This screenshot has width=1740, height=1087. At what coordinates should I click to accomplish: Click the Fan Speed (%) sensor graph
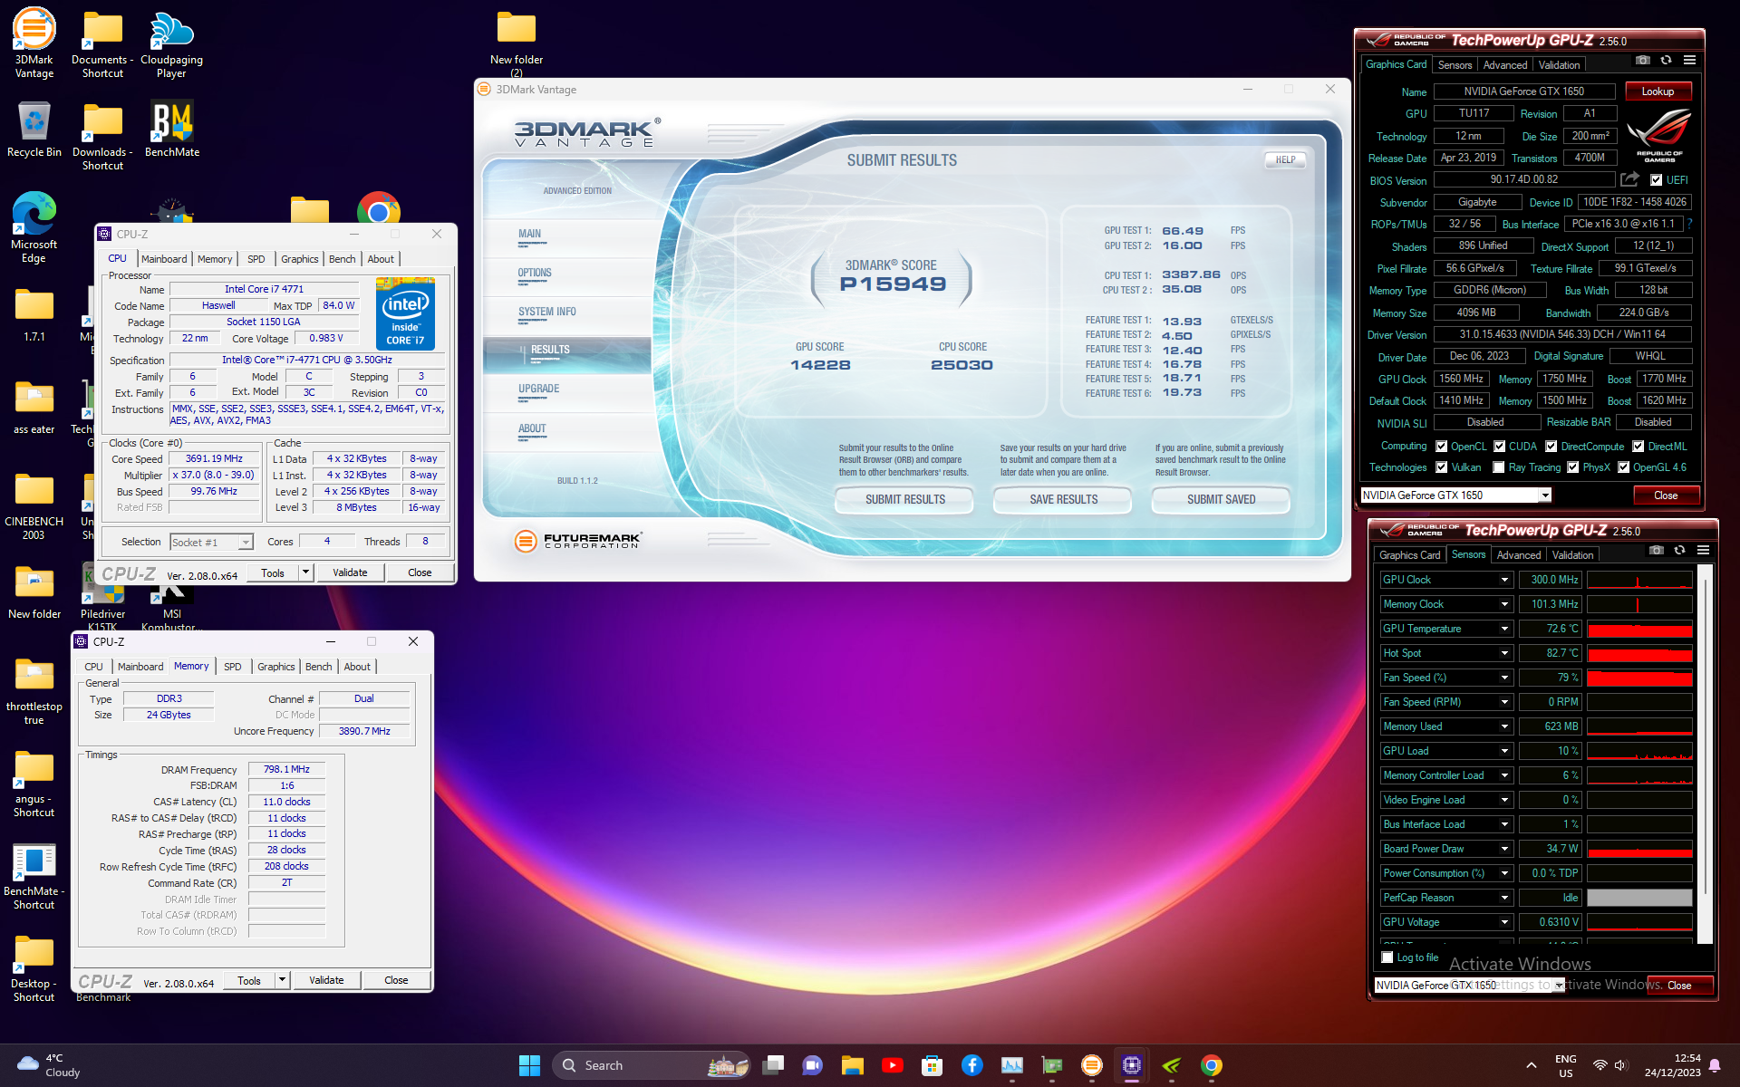[1639, 678]
